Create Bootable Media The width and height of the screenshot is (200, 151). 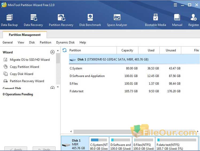coord(155,20)
